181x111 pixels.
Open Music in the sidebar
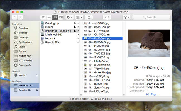25,47
